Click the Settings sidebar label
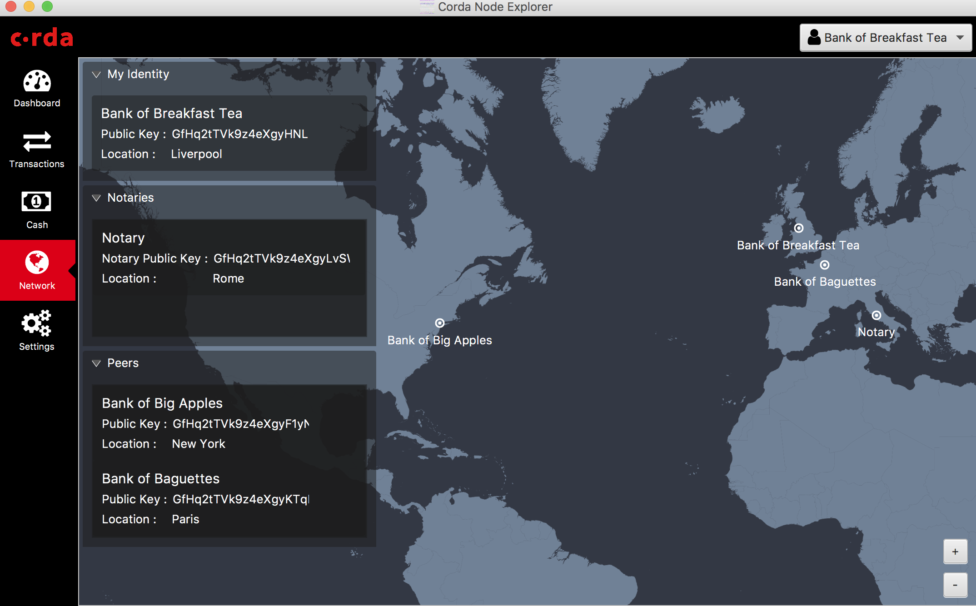Viewport: 976px width, 606px height. pyautogui.click(x=36, y=347)
